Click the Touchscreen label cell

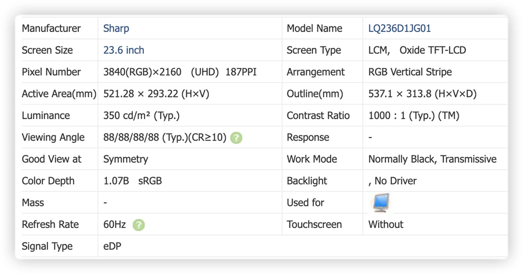pyautogui.click(x=323, y=224)
